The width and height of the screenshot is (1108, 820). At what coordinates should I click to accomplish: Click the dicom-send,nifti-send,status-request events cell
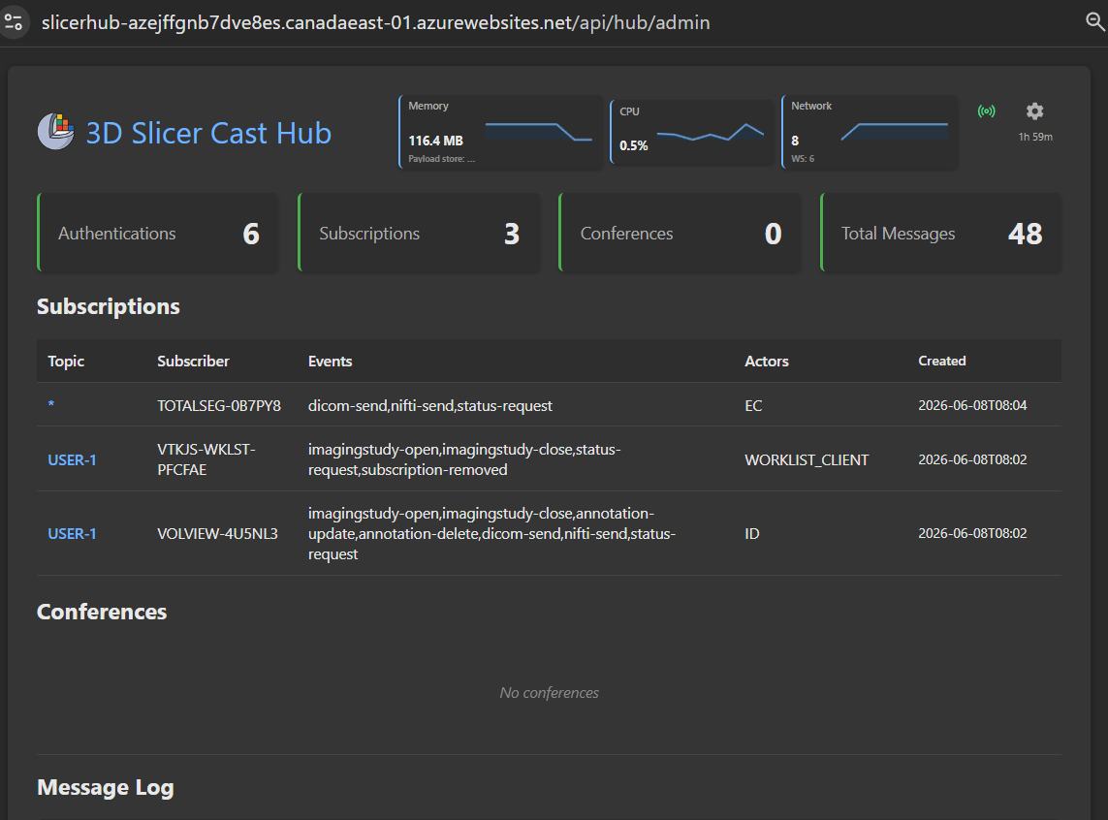[430, 405]
